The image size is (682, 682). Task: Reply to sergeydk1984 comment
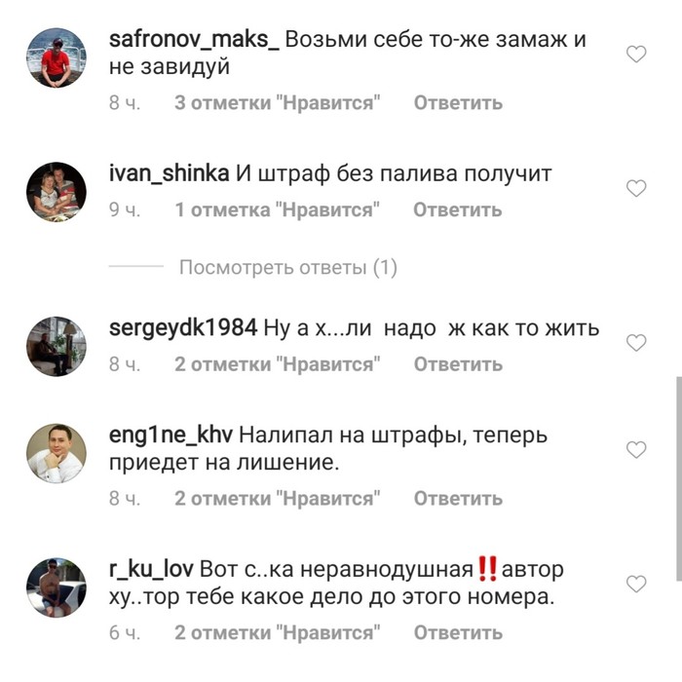click(x=458, y=364)
